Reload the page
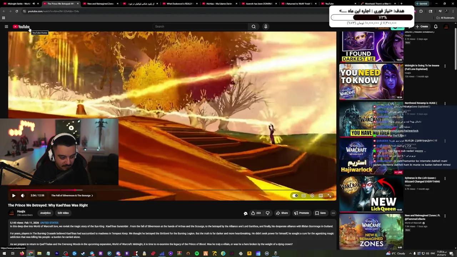 coord(16,11)
